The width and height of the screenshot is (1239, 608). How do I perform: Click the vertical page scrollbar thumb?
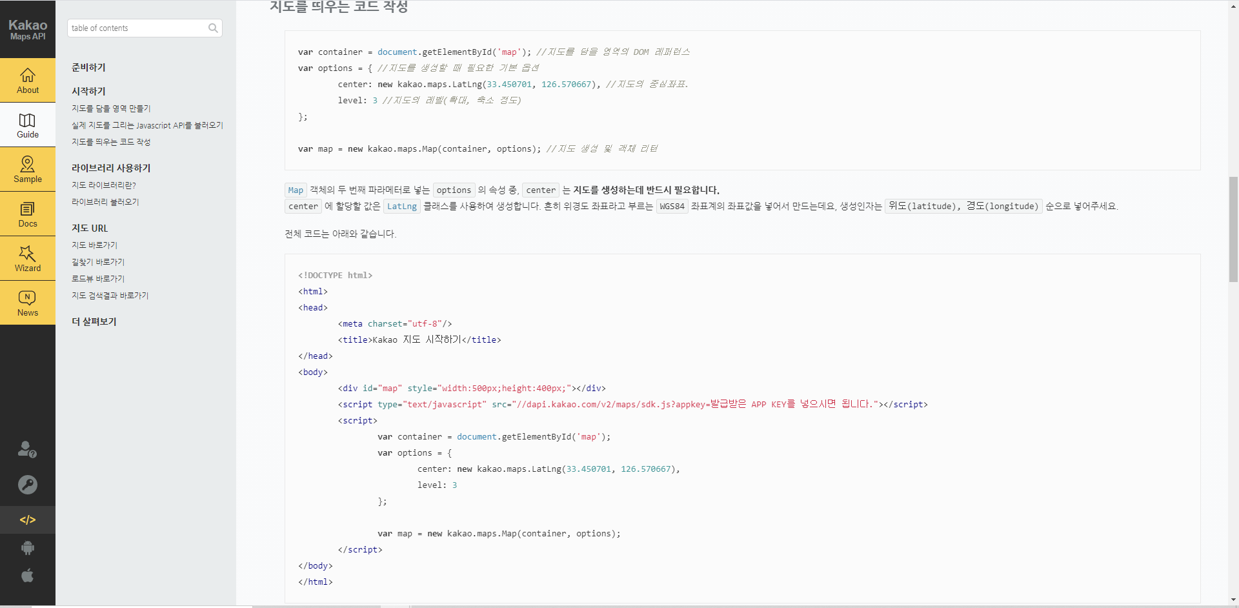[1233, 229]
